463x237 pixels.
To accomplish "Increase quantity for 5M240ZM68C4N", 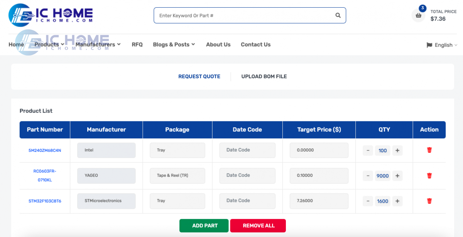I will click(x=397, y=150).
